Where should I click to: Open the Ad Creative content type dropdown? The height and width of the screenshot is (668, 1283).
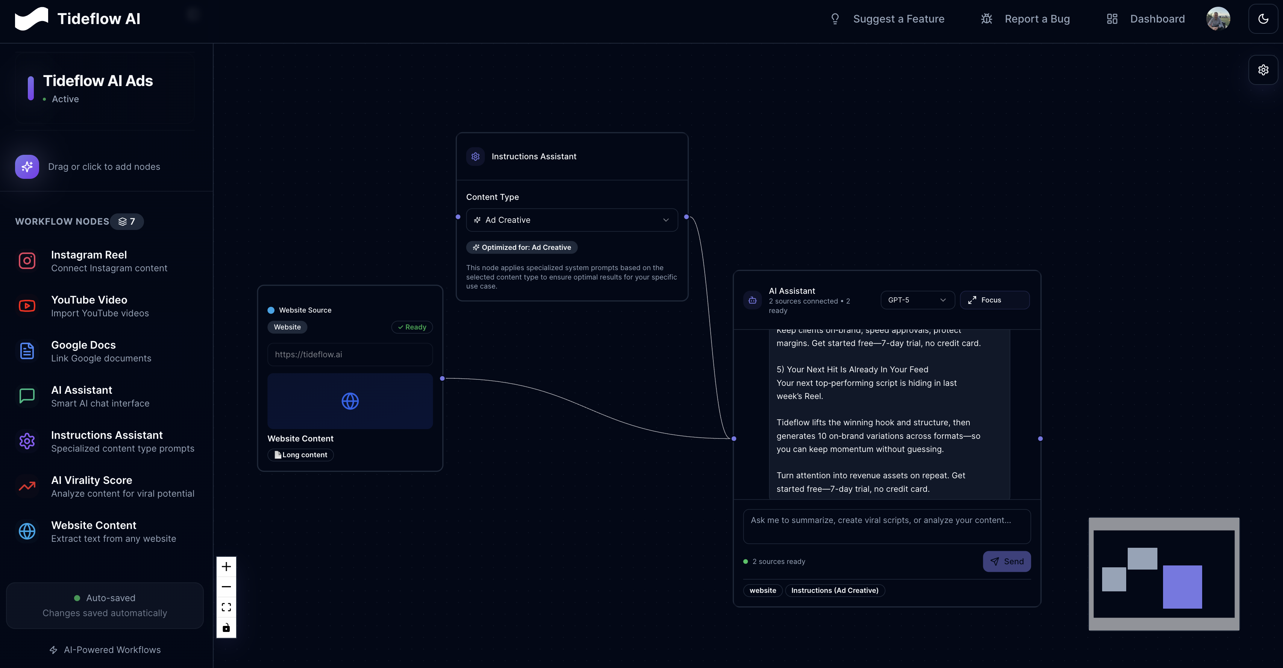[571, 220]
